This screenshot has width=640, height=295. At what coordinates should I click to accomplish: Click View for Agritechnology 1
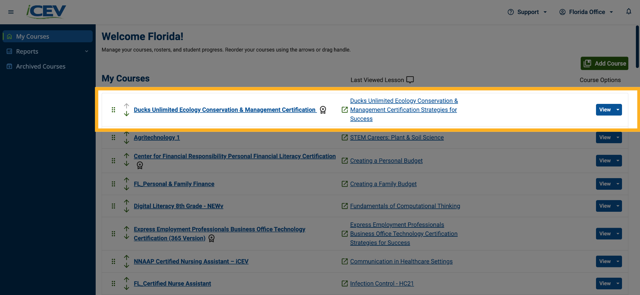click(605, 138)
